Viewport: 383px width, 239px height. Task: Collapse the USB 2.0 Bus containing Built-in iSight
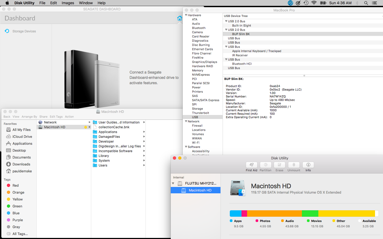226,21
